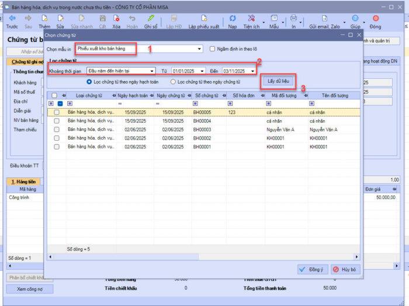Select Lọc chứng từ theo ngày chứng từ
The height and width of the screenshot is (306, 409).
174,82
